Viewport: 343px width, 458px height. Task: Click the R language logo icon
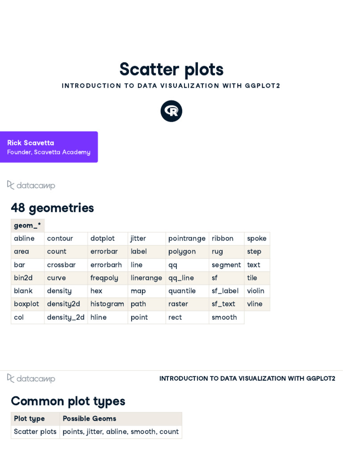click(x=171, y=111)
